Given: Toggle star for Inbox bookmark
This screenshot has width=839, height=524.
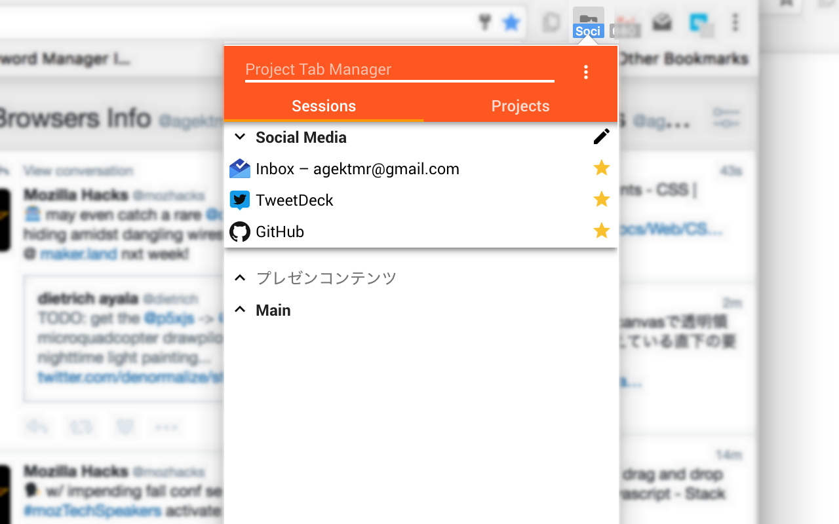Looking at the screenshot, I should coord(601,168).
